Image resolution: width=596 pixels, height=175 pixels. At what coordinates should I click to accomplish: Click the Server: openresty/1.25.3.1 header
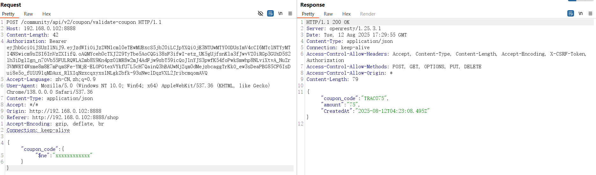(x=344, y=29)
